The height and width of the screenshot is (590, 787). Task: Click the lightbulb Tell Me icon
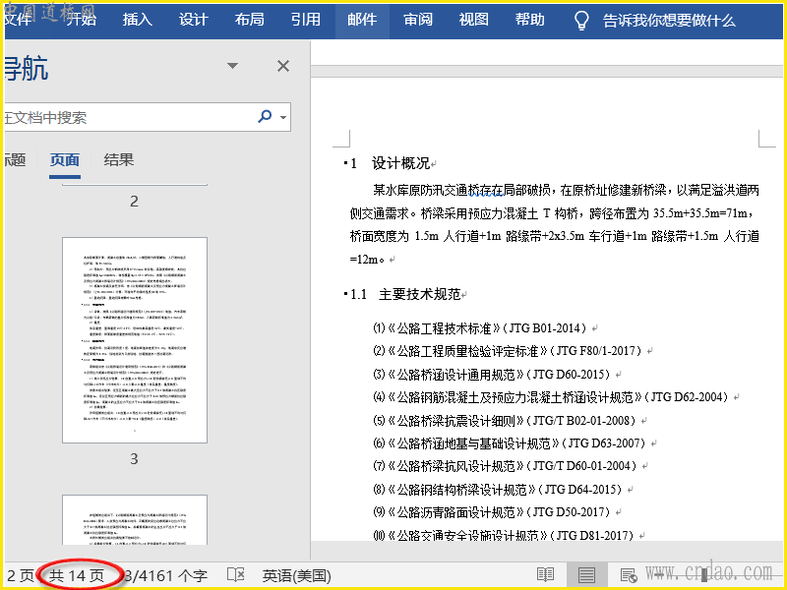click(581, 20)
